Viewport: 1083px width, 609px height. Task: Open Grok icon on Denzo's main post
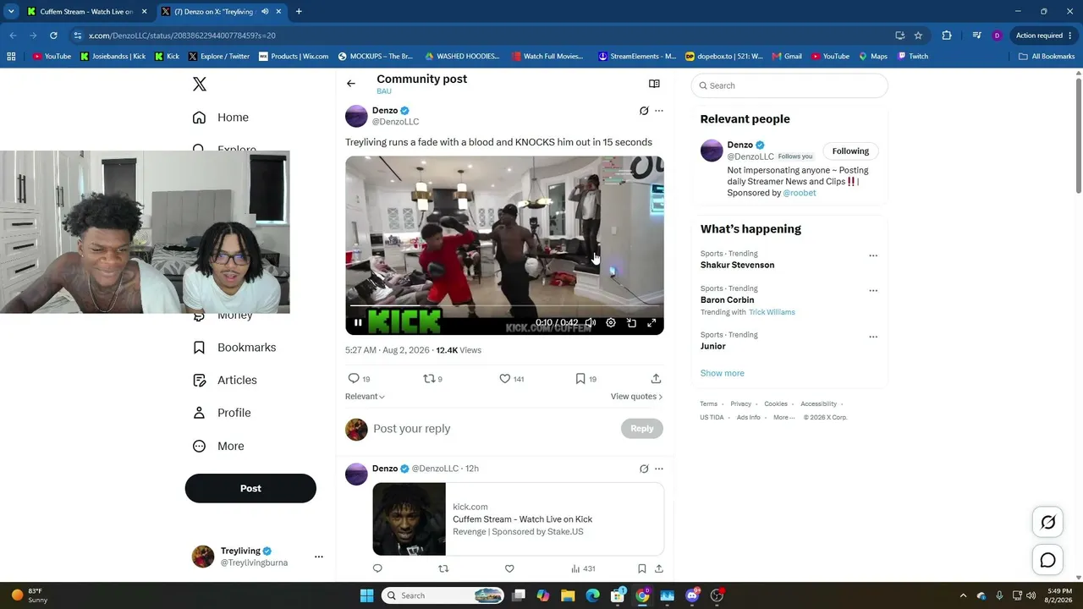pos(644,111)
